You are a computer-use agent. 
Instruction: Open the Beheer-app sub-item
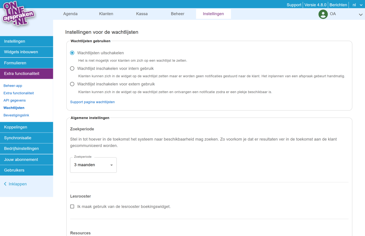[x=13, y=86]
